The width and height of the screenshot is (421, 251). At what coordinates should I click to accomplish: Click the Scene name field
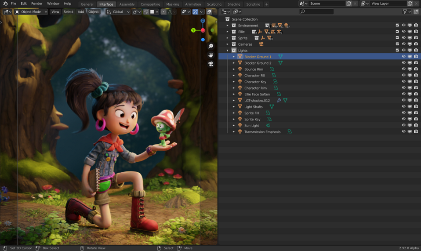pos(327,4)
